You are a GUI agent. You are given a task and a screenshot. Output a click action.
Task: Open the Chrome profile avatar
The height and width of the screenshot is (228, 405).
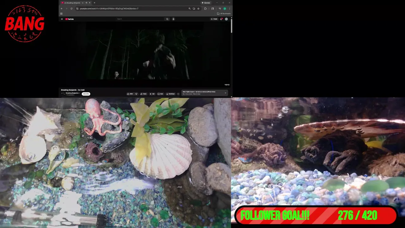pyautogui.click(x=225, y=9)
